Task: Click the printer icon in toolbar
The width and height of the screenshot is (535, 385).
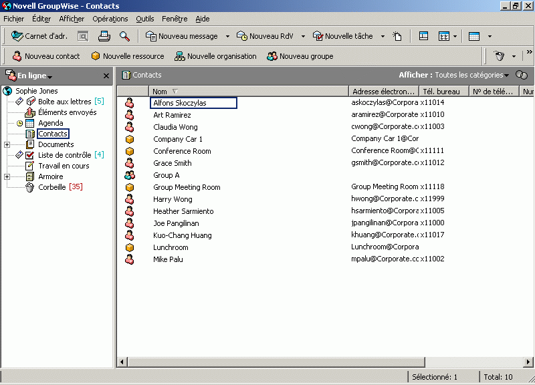Action: point(104,36)
